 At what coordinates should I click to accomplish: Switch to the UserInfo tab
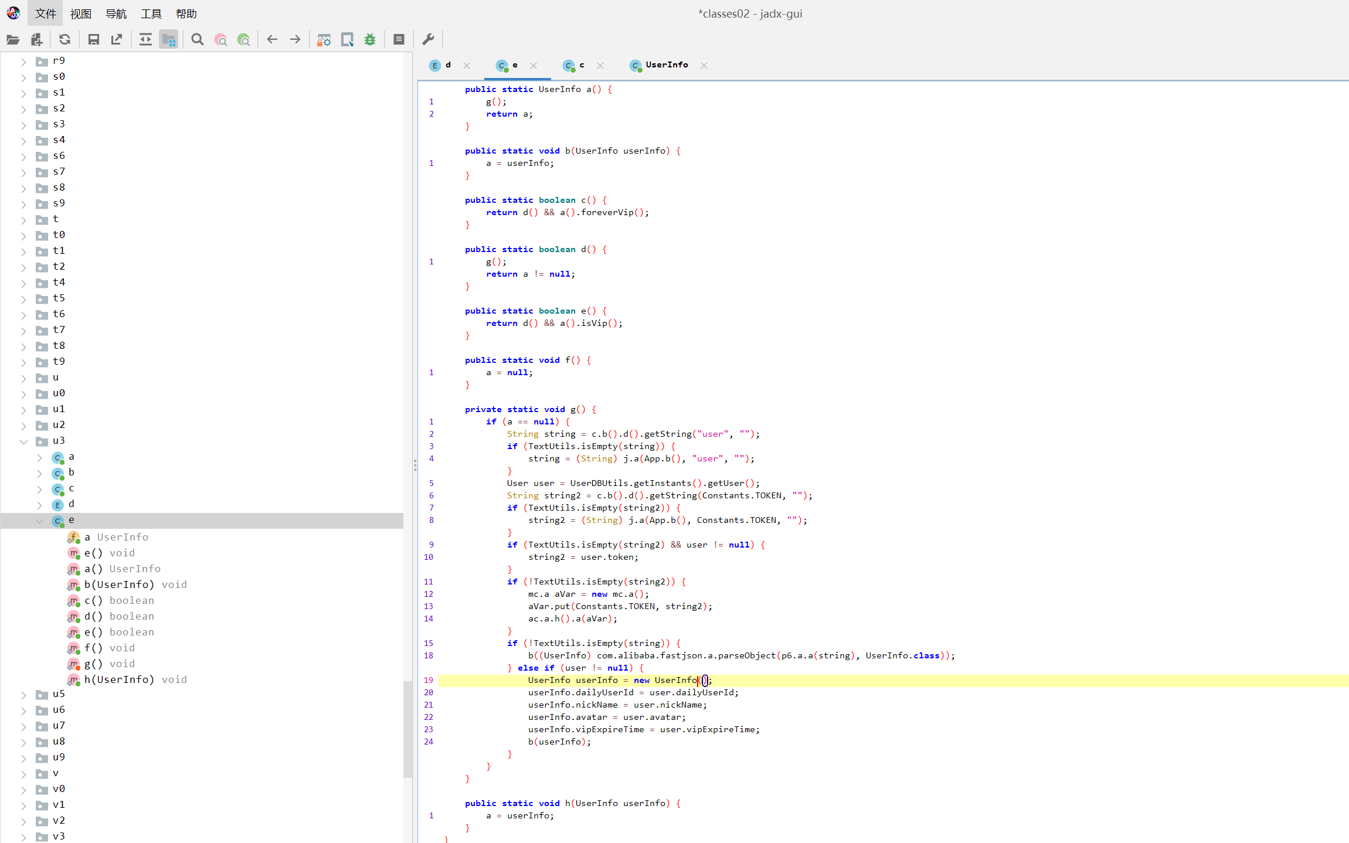click(x=666, y=65)
